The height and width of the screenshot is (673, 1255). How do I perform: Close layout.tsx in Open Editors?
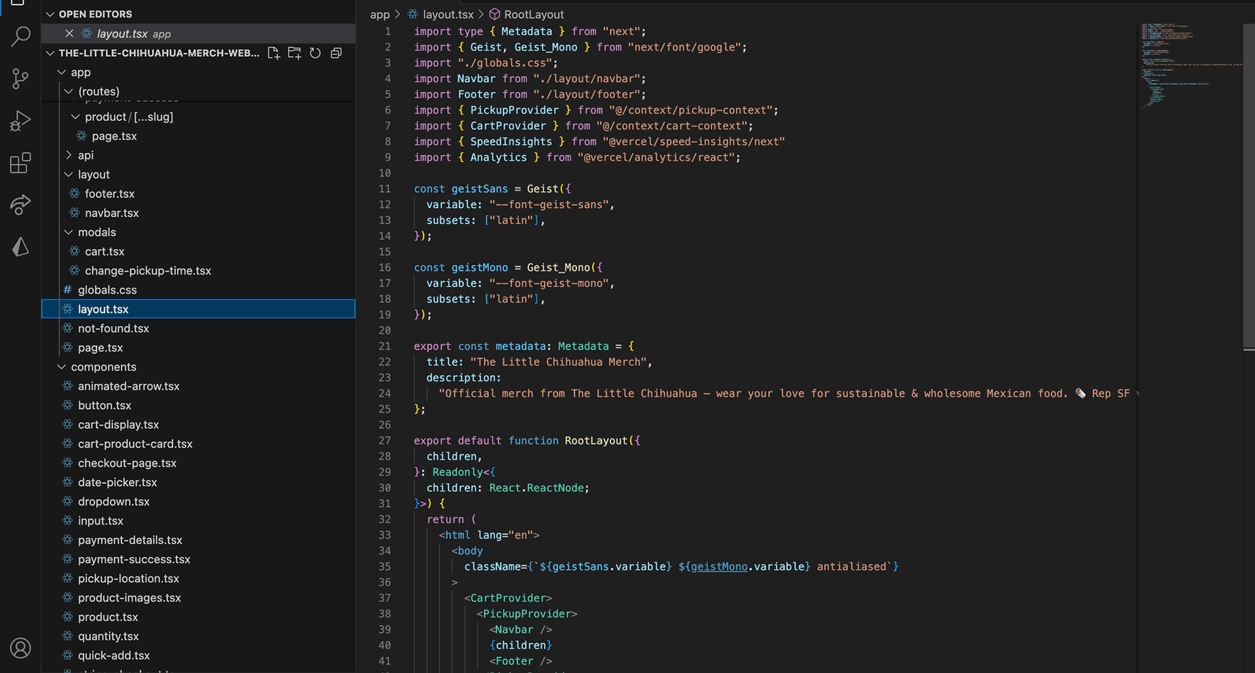[69, 33]
